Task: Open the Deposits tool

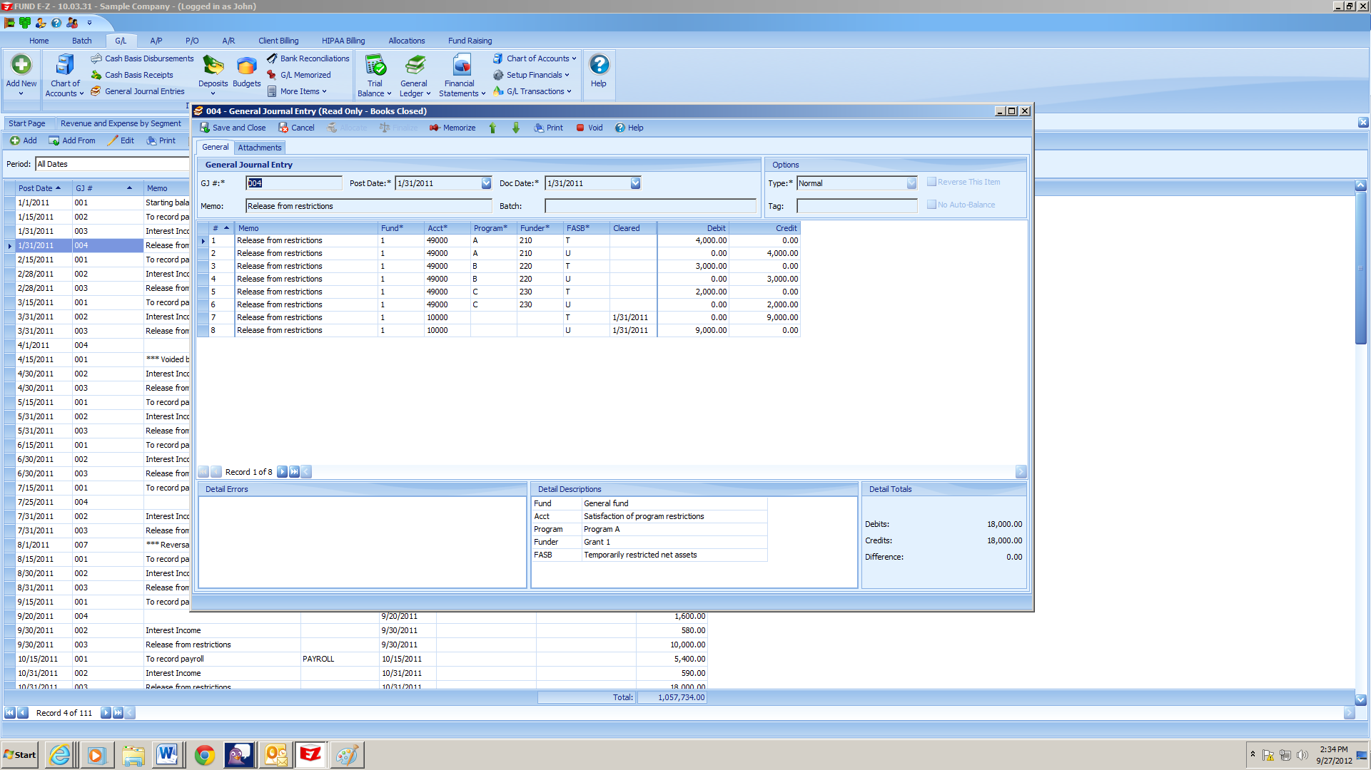Action: 213,74
